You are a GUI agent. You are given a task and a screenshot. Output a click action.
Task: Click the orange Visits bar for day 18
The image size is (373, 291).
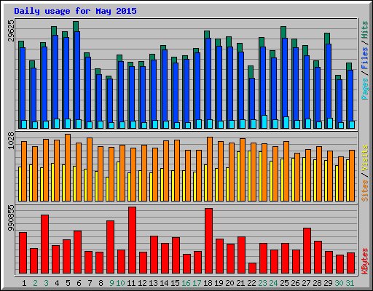coord(210,169)
